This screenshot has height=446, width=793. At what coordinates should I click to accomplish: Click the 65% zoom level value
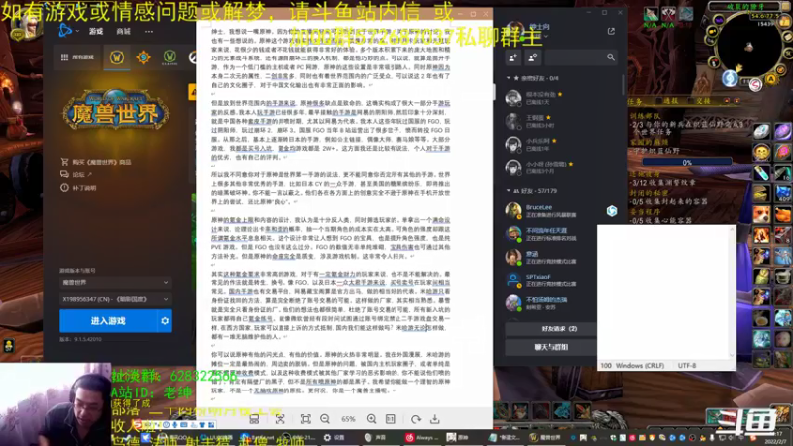pos(348,419)
